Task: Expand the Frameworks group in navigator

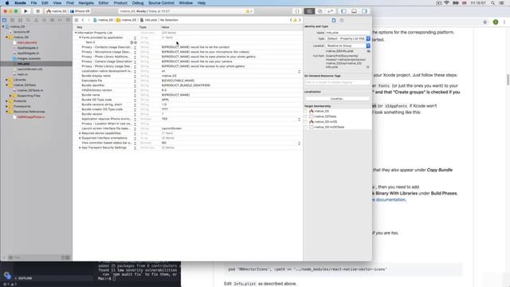Action: (x=7, y=106)
